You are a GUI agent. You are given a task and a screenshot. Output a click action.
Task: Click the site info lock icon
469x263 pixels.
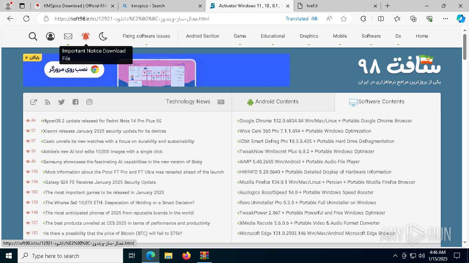tap(46, 19)
